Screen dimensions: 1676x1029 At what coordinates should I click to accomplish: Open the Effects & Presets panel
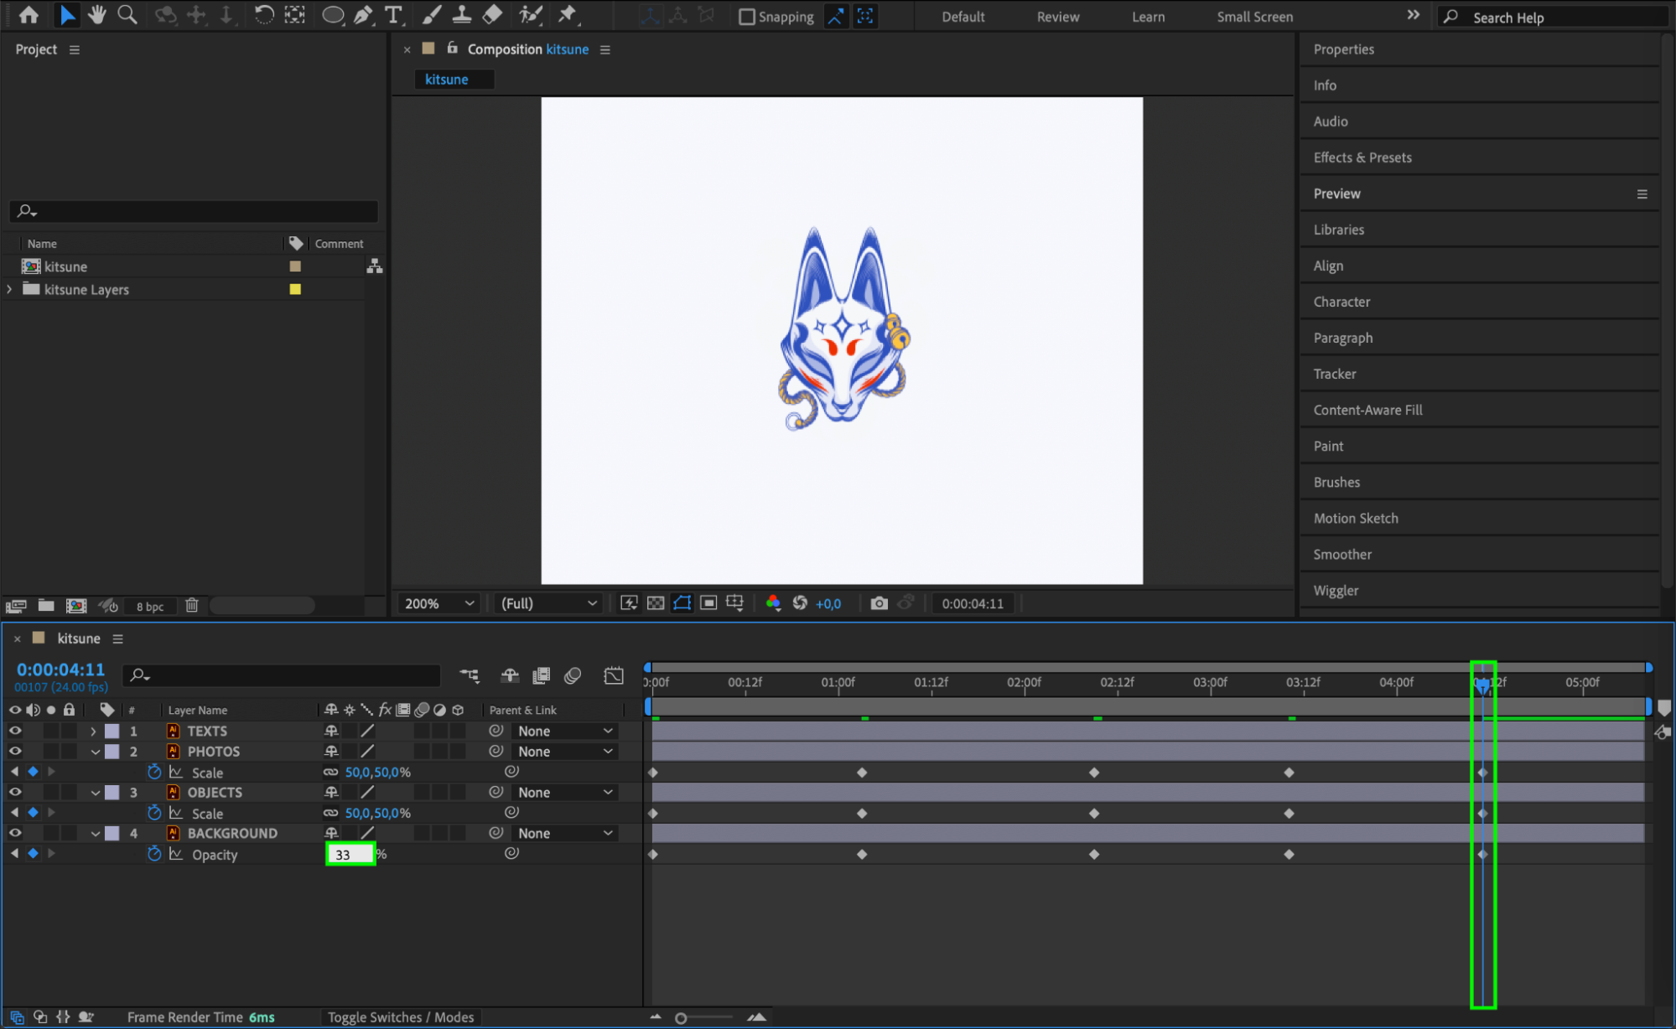[x=1362, y=158]
